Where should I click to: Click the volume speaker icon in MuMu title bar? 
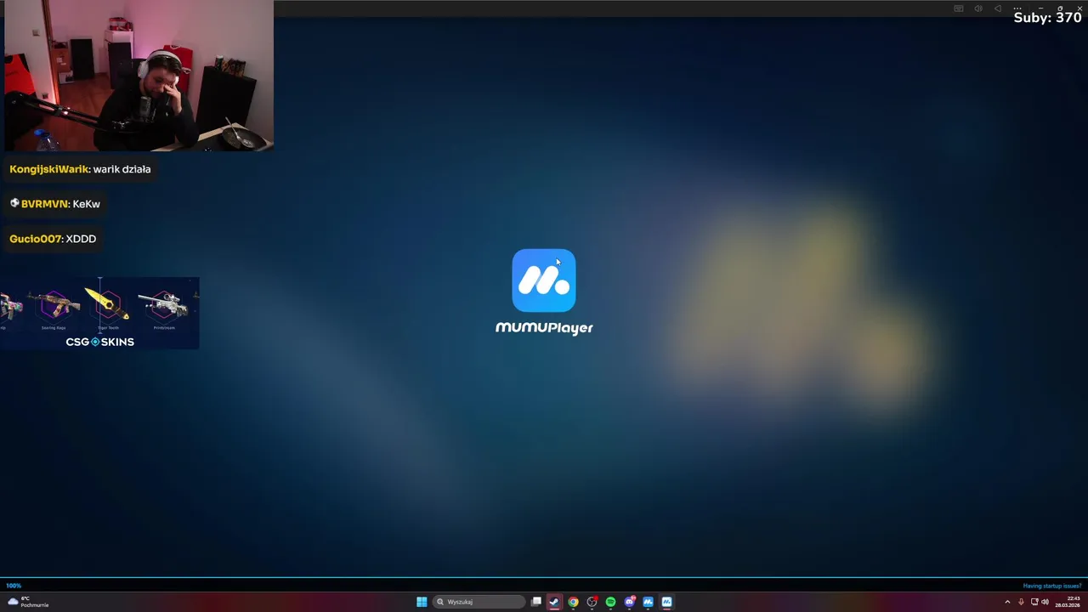click(978, 8)
